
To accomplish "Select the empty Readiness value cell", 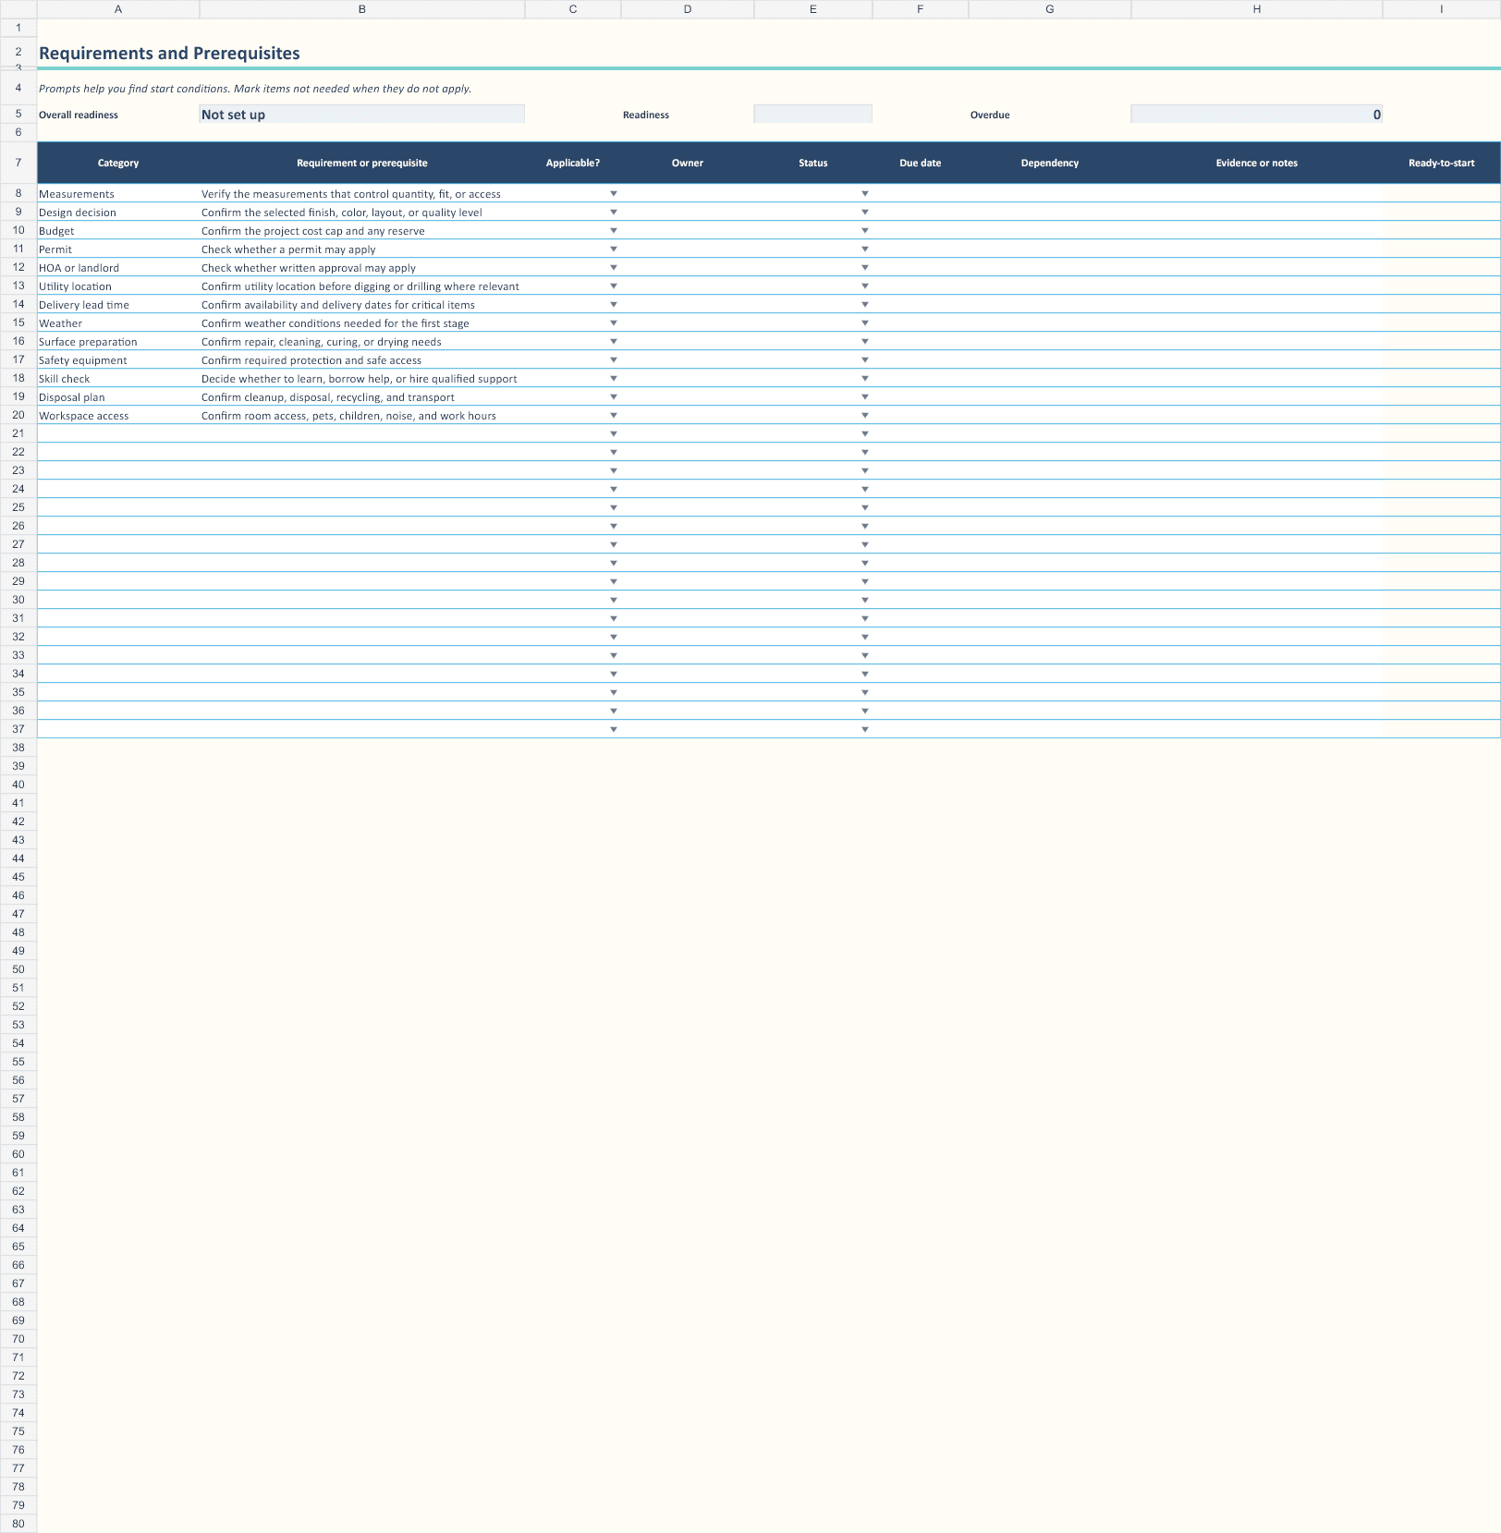I will pyautogui.click(x=813, y=115).
